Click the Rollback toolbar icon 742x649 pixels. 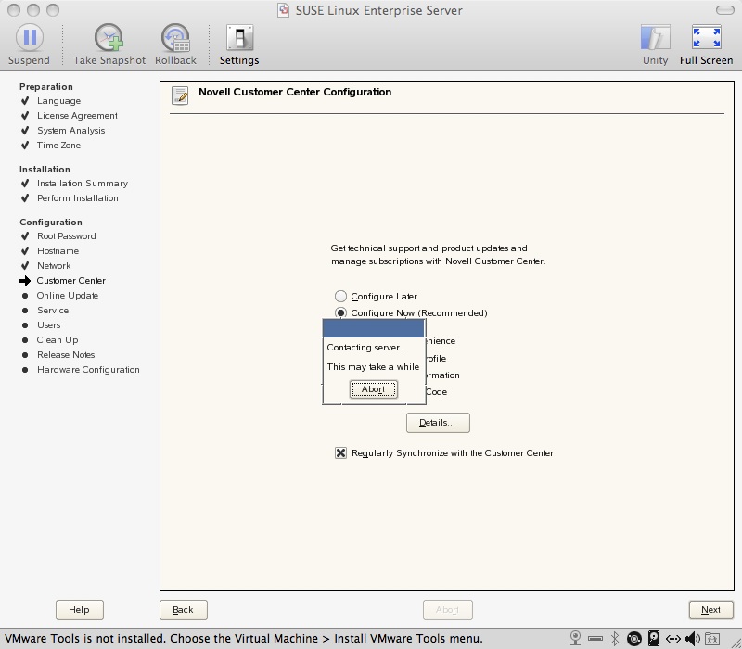pos(175,37)
